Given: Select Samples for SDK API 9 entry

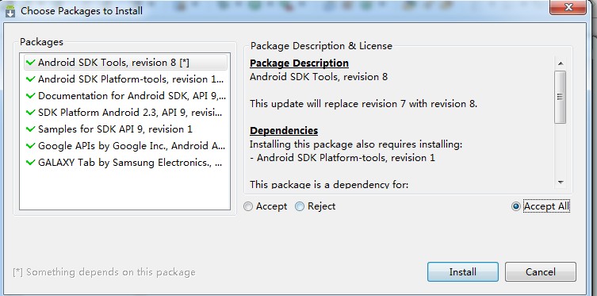Looking at the screenshot, I should click(x=125, y=129).
